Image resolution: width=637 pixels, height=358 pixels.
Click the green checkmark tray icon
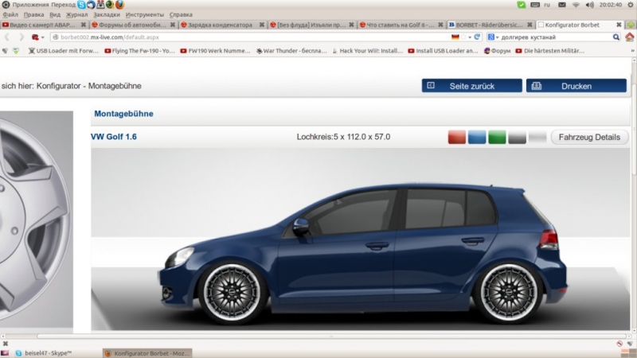(x=522, y=5)
